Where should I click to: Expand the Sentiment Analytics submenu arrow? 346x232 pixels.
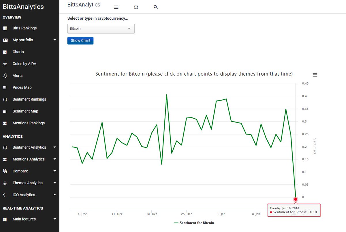click(55, 147)
